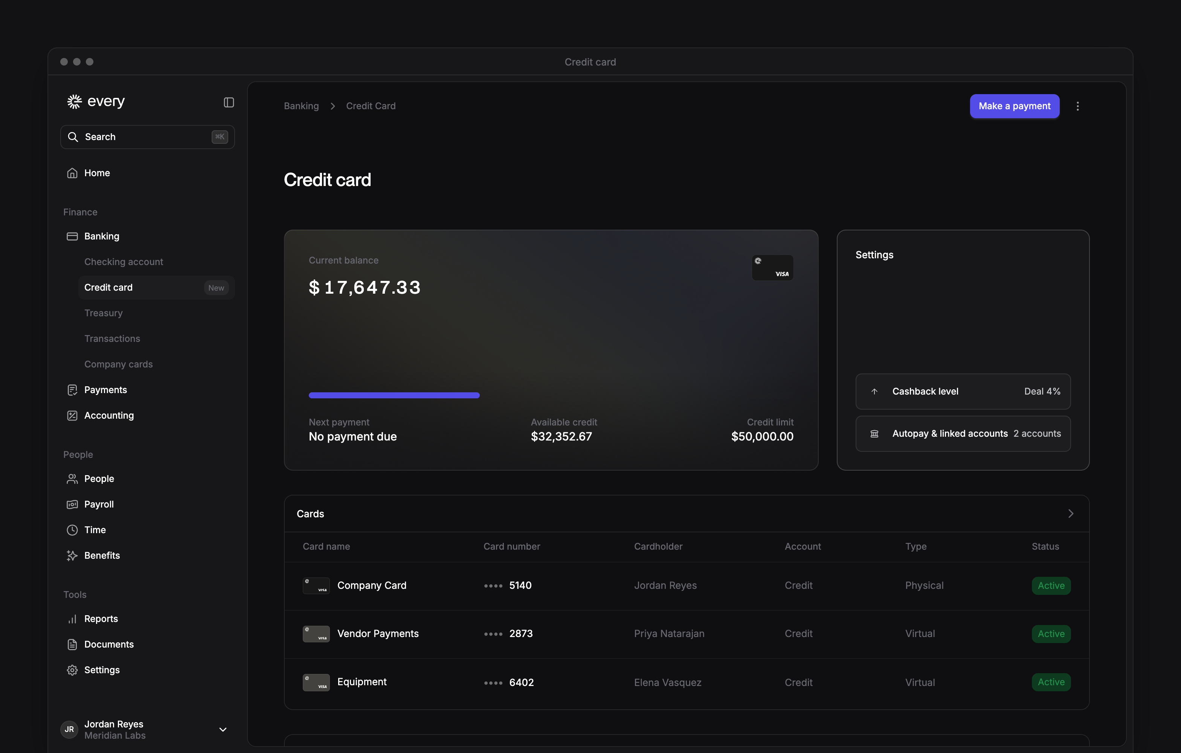Click the Payments icon in sidebar
Screen dimensions: 1181x753
point(72,390)
